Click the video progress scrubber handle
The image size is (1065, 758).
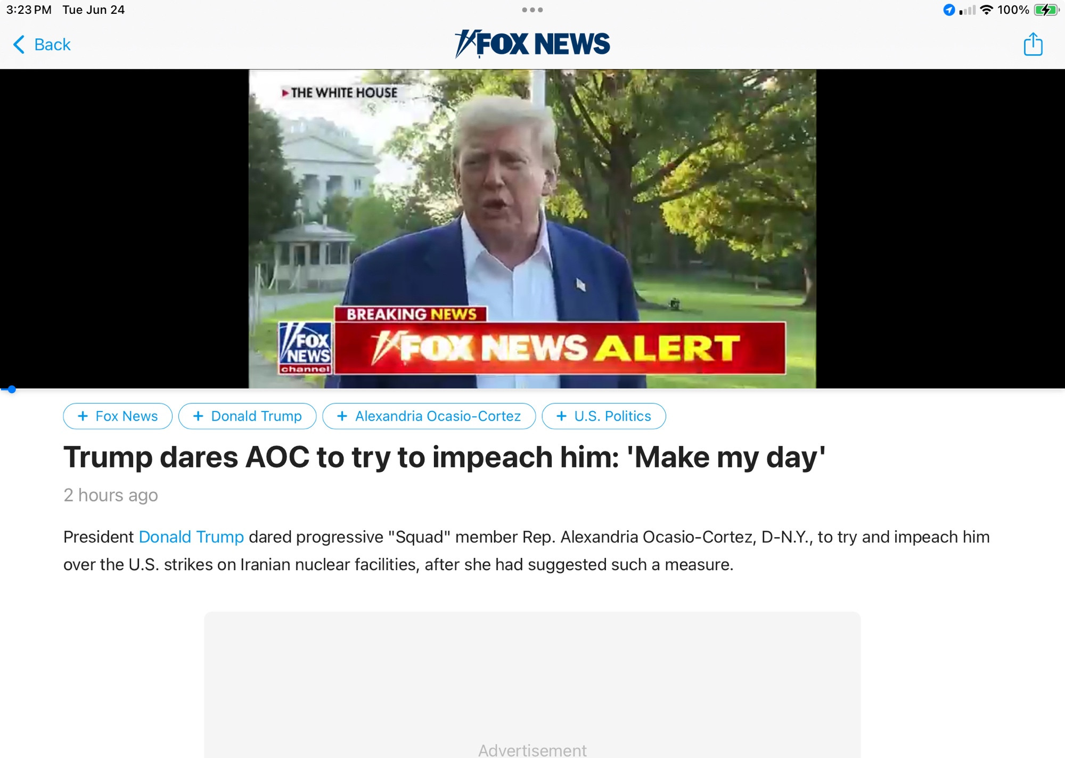12,389
